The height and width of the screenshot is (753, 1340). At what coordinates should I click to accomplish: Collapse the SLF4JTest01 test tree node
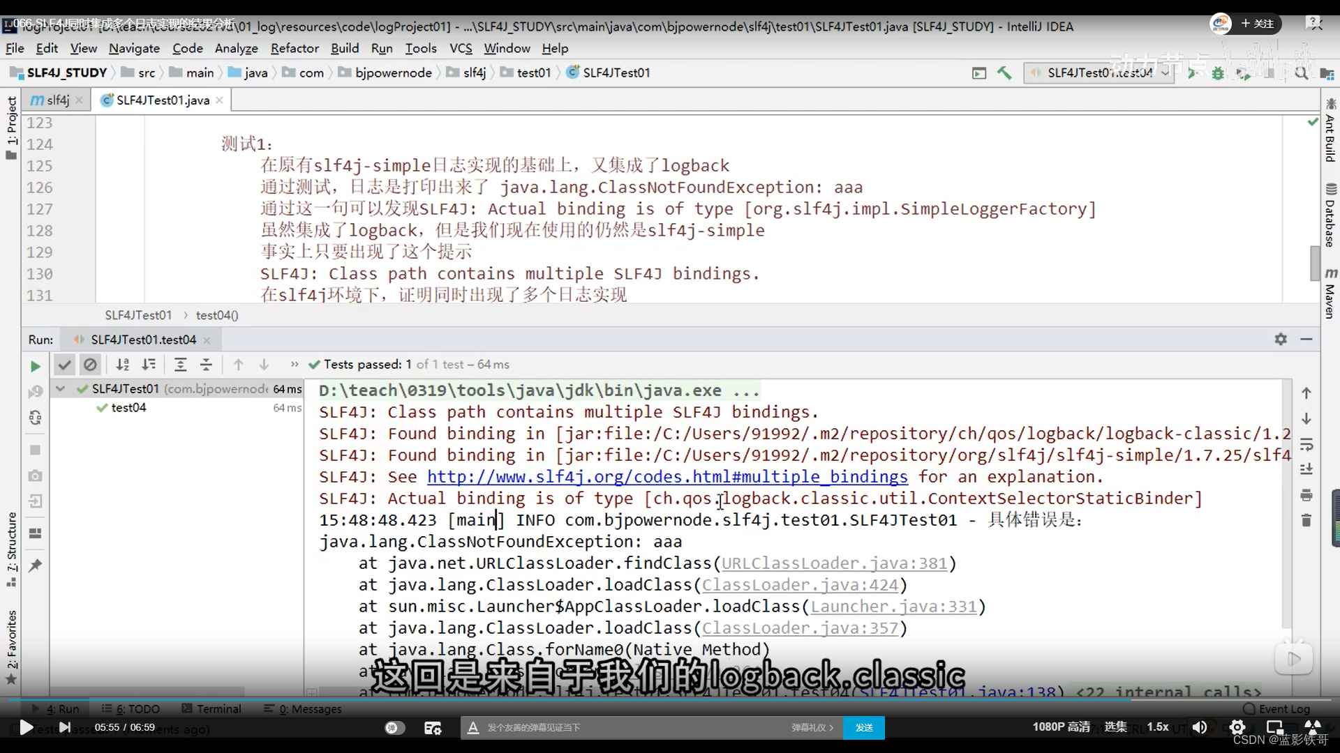60,389
